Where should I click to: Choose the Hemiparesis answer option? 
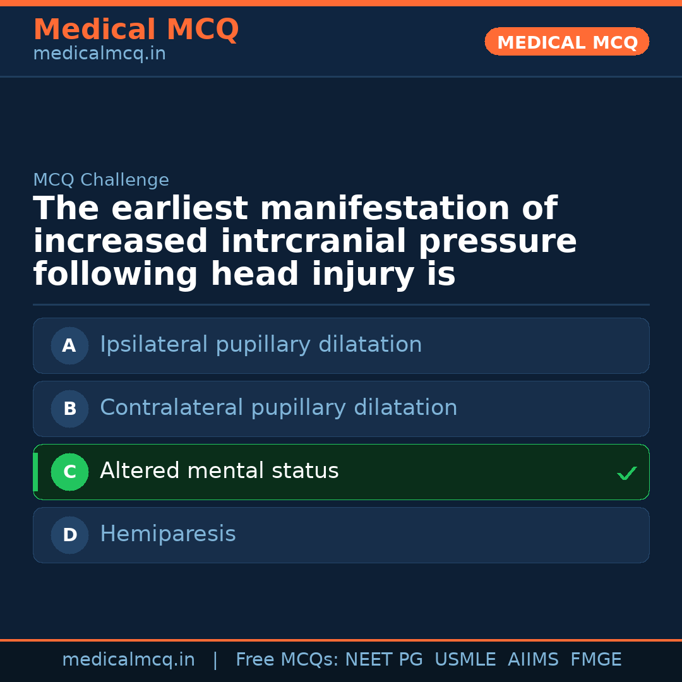click(x=168, y=534)
